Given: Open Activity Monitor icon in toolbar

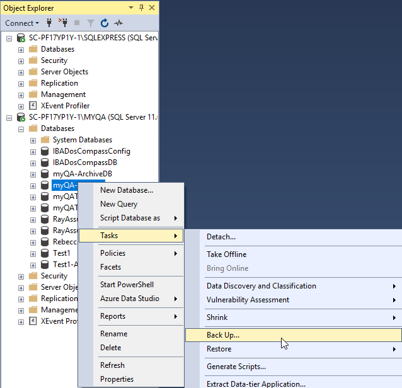Looking at the screenshot, I should pyautogui.click(x=118, y=23).
